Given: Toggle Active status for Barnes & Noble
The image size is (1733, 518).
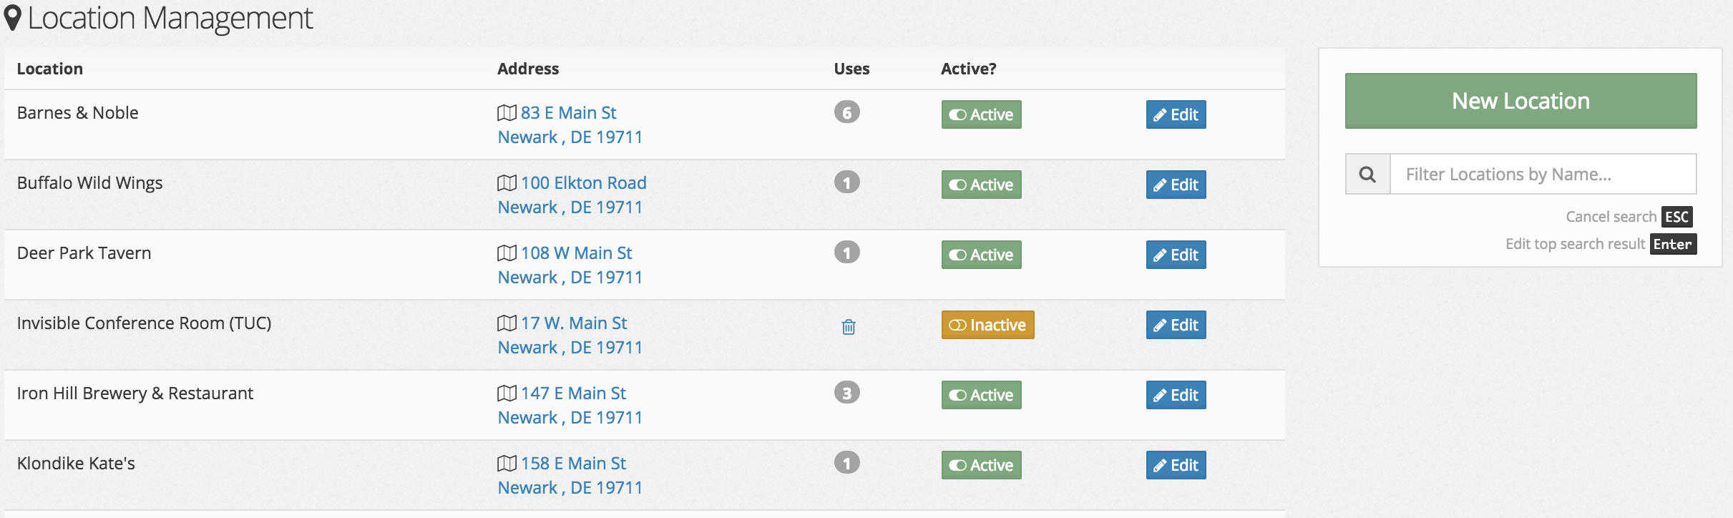Looking at the screenshot, I should point(981,114).
